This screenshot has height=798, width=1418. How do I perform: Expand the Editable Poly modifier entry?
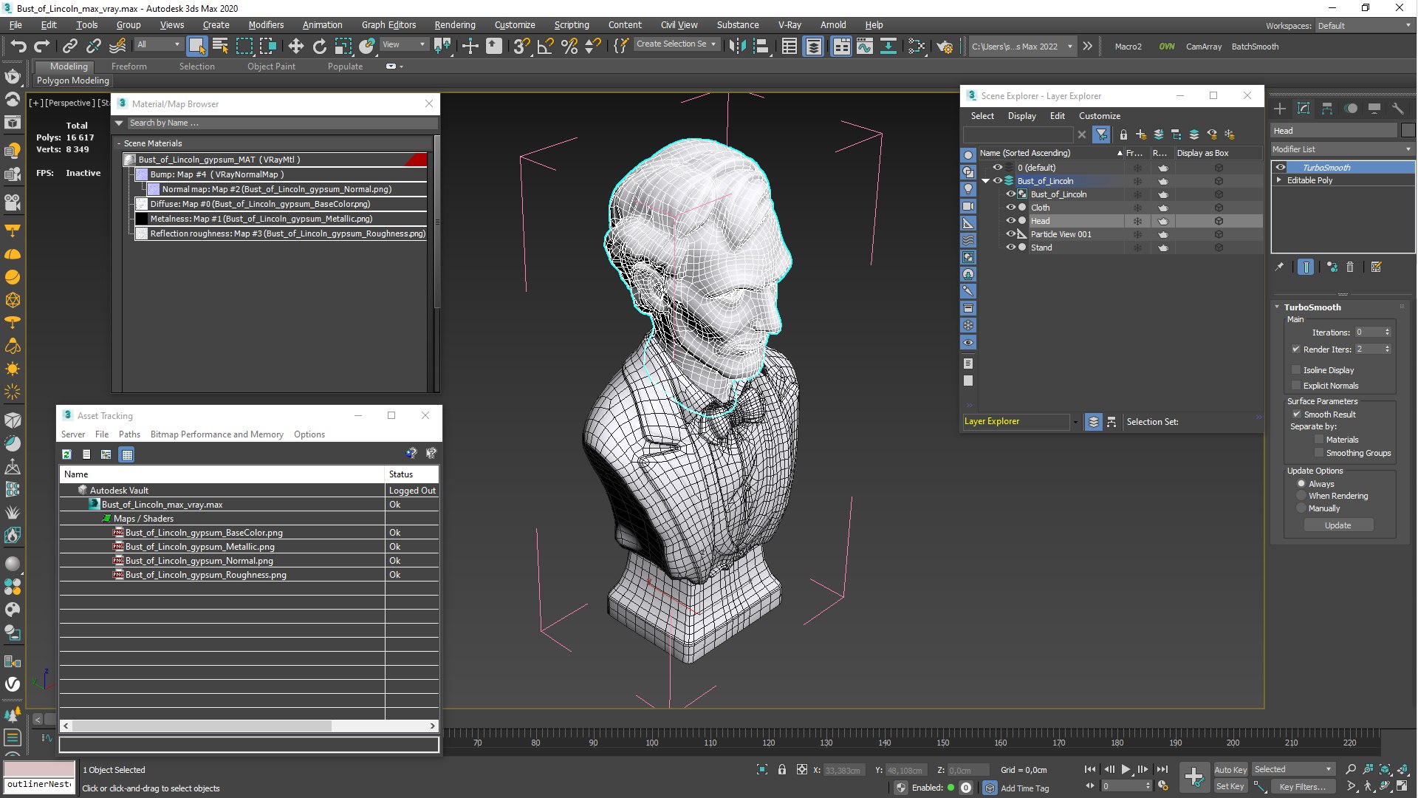pos(1279,180)
